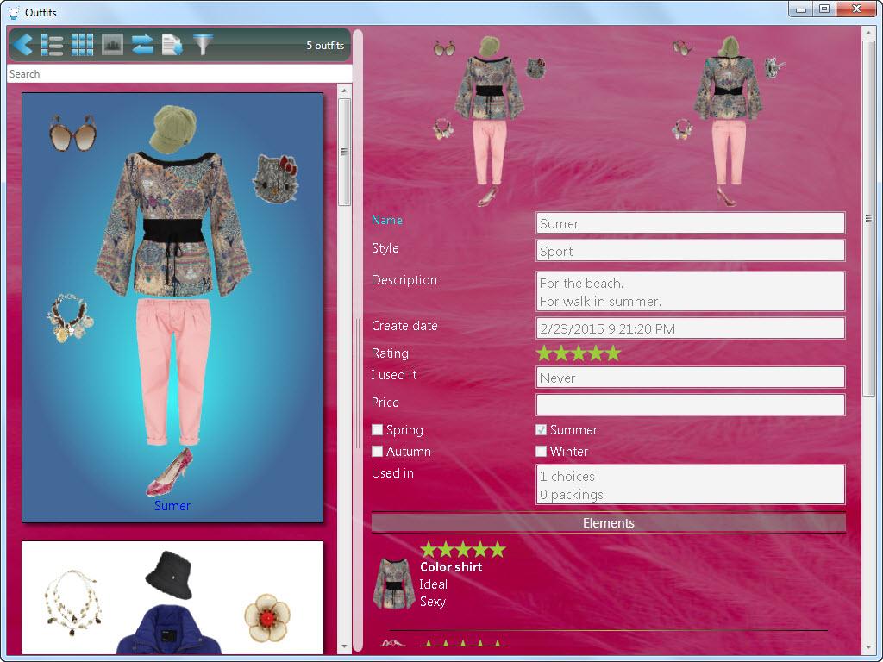883x662 pixels.
Task: Switch to list view icon
Action: click(x=52, y=45)
